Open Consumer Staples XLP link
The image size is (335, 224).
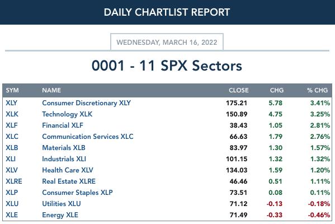(x=77, y=193)
